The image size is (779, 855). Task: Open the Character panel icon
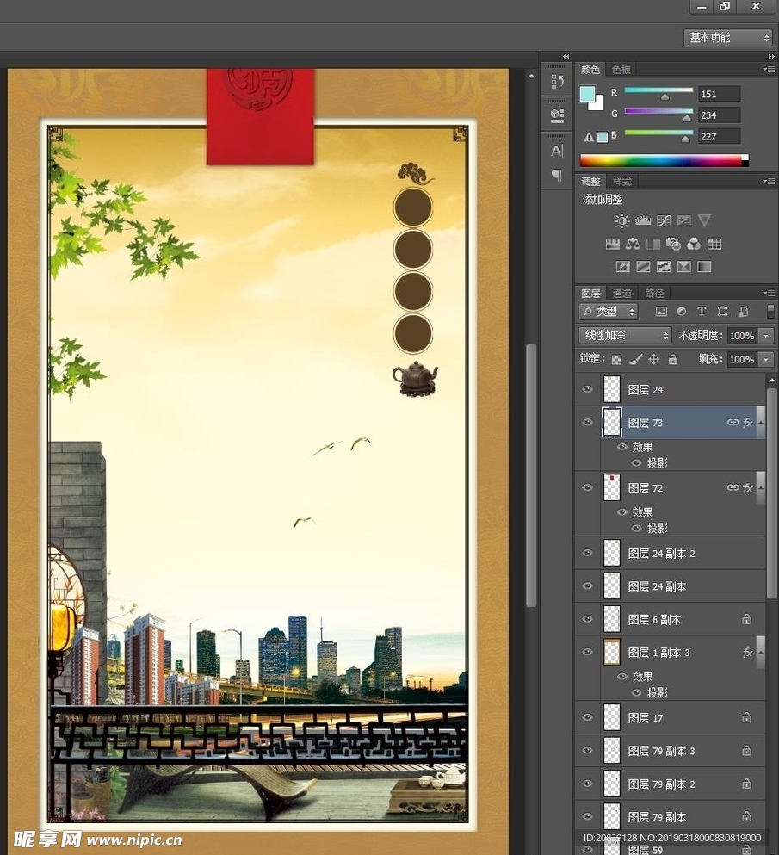point(556,152)
